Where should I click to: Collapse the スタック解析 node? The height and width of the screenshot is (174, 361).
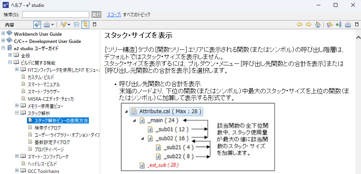pyautogui.click(x=17, y=113)
